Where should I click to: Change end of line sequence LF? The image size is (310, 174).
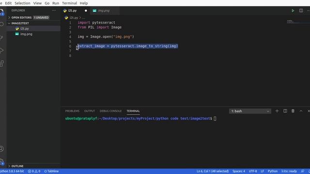(262, 171)
